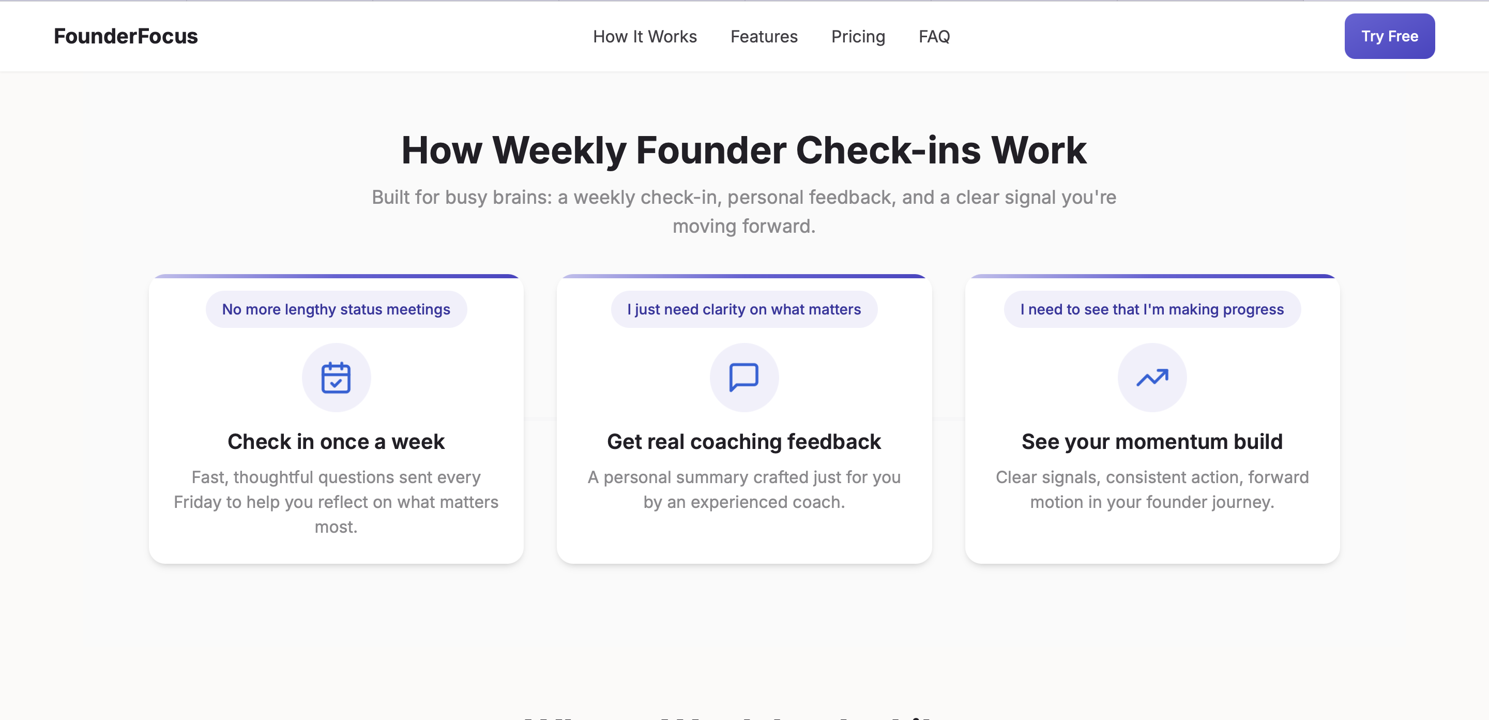Click the 'I need to see that I'm making progress' pill
This screenshot has height=720, width=1489.
pos(1152,309)
